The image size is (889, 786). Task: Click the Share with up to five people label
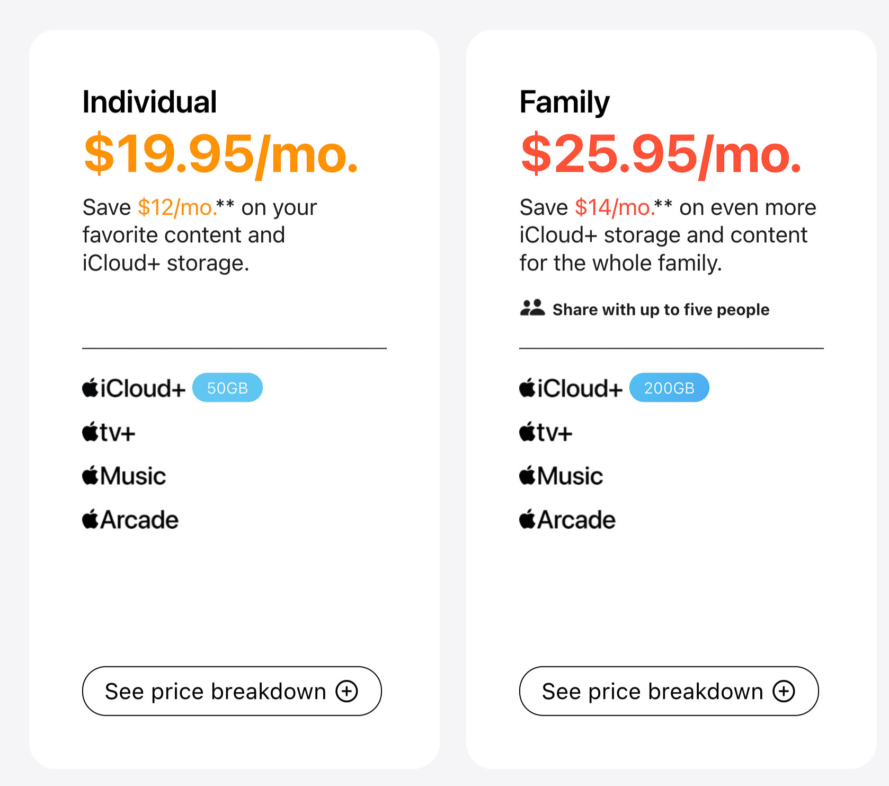(661, 310)
